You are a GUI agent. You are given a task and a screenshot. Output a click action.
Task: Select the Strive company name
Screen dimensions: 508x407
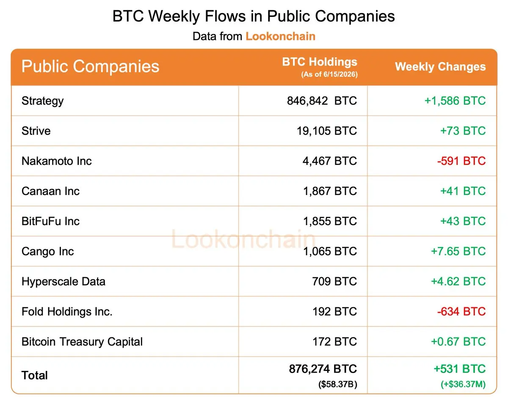(x=36, y=131)
